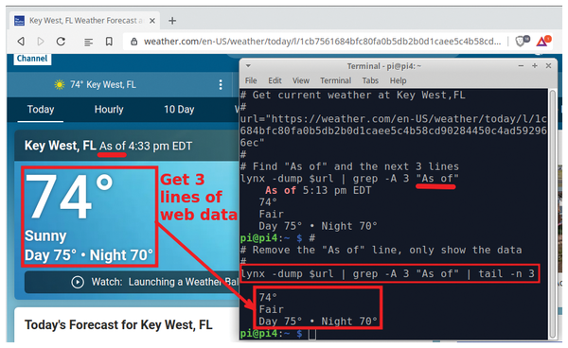Open the reader mode lines icon

click(88, 43)
